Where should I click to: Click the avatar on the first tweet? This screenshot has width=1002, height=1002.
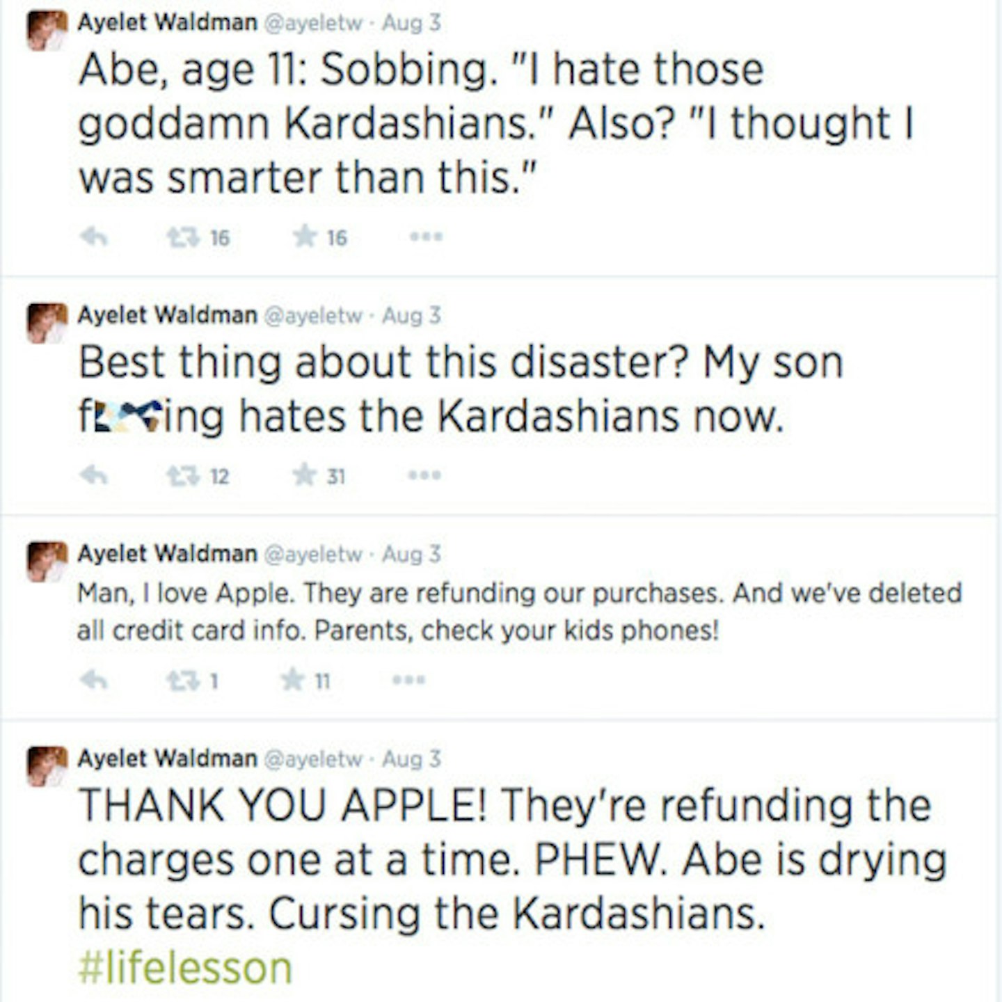[47, 30]
